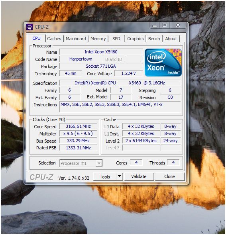Click the empty Level 3 cache field
Screen dimensions: 226x235
point(141,148)
